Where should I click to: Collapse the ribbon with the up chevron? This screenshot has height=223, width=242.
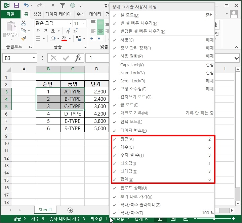click(x=236, y=47)
